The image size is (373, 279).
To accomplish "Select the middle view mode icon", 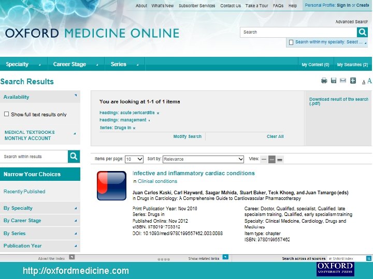I will pyautogui.click(x=271, y=160).
